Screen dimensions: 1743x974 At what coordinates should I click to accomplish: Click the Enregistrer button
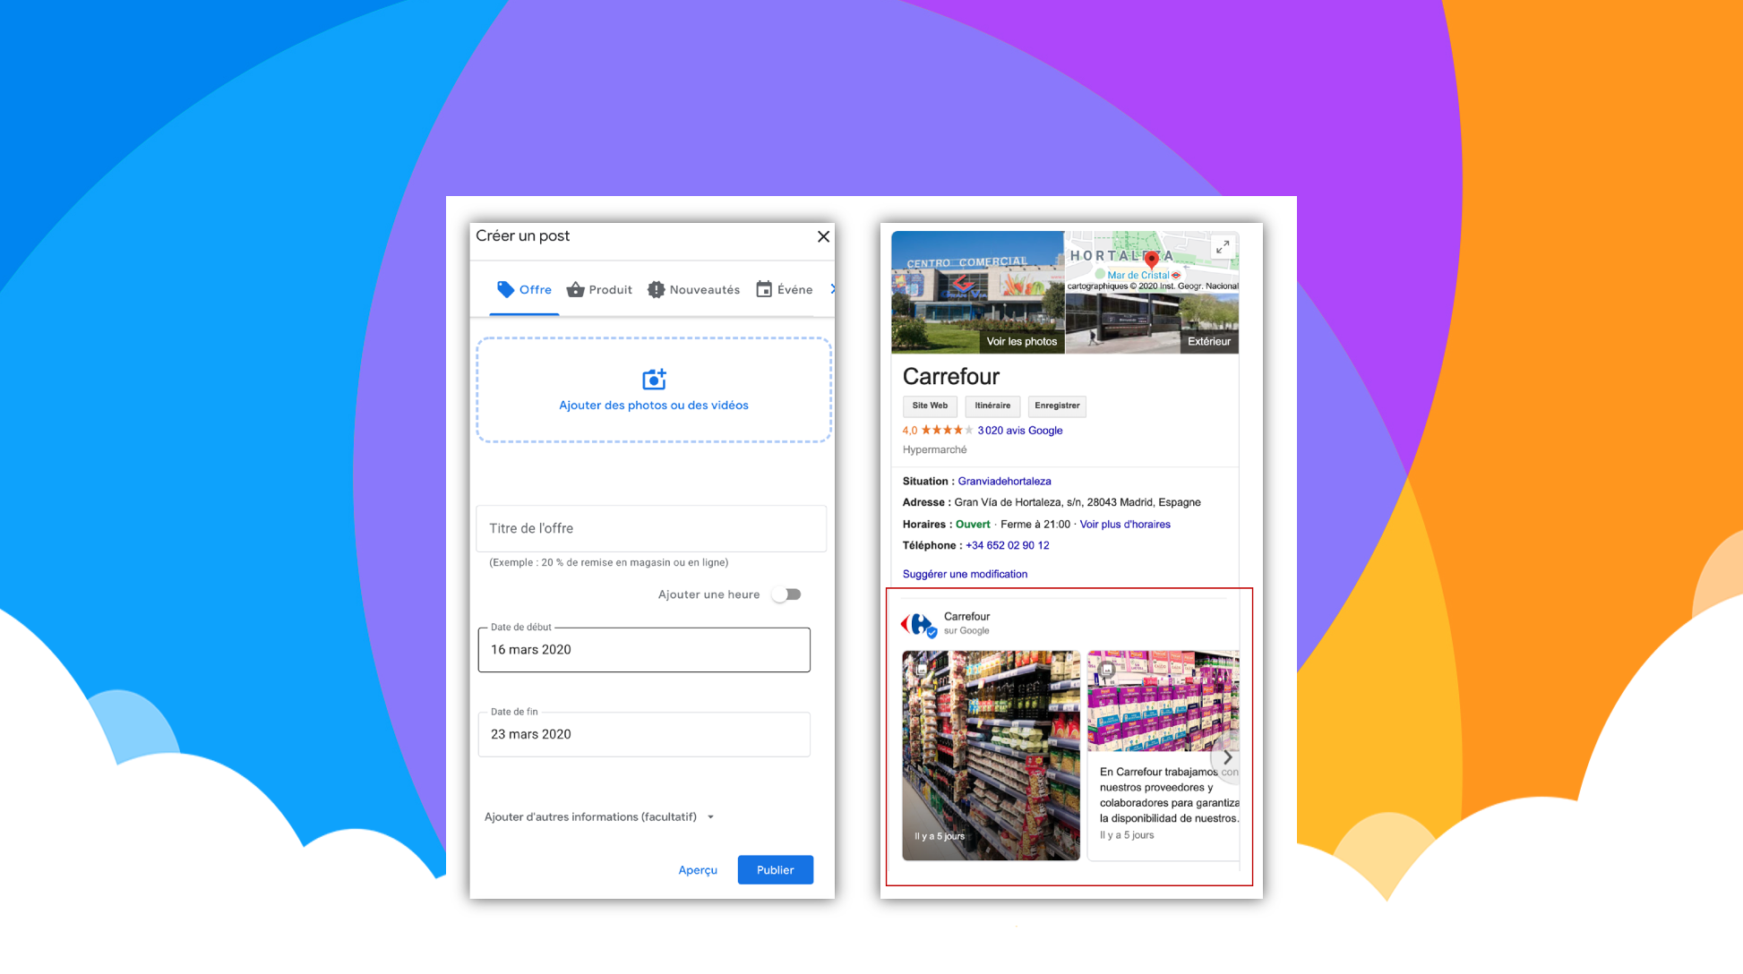[x=1057, y=406]
